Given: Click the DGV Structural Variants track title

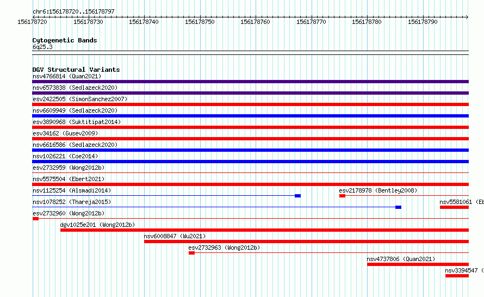Looking at the screenshot, I should 76,70.
